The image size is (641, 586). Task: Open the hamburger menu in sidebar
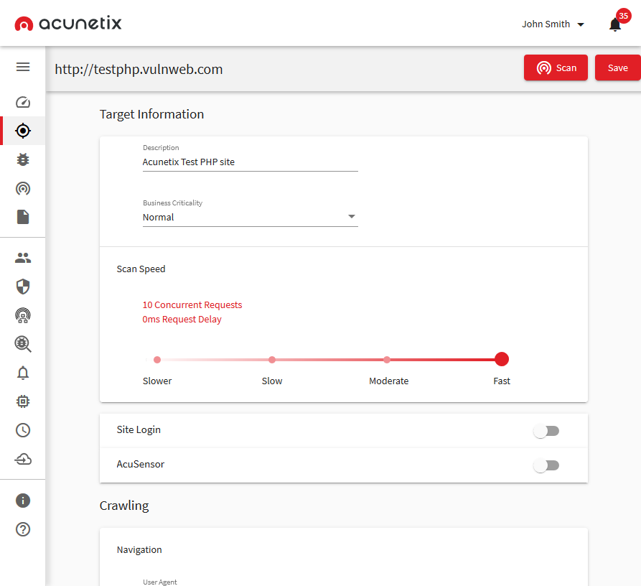(x=23, y=67)
